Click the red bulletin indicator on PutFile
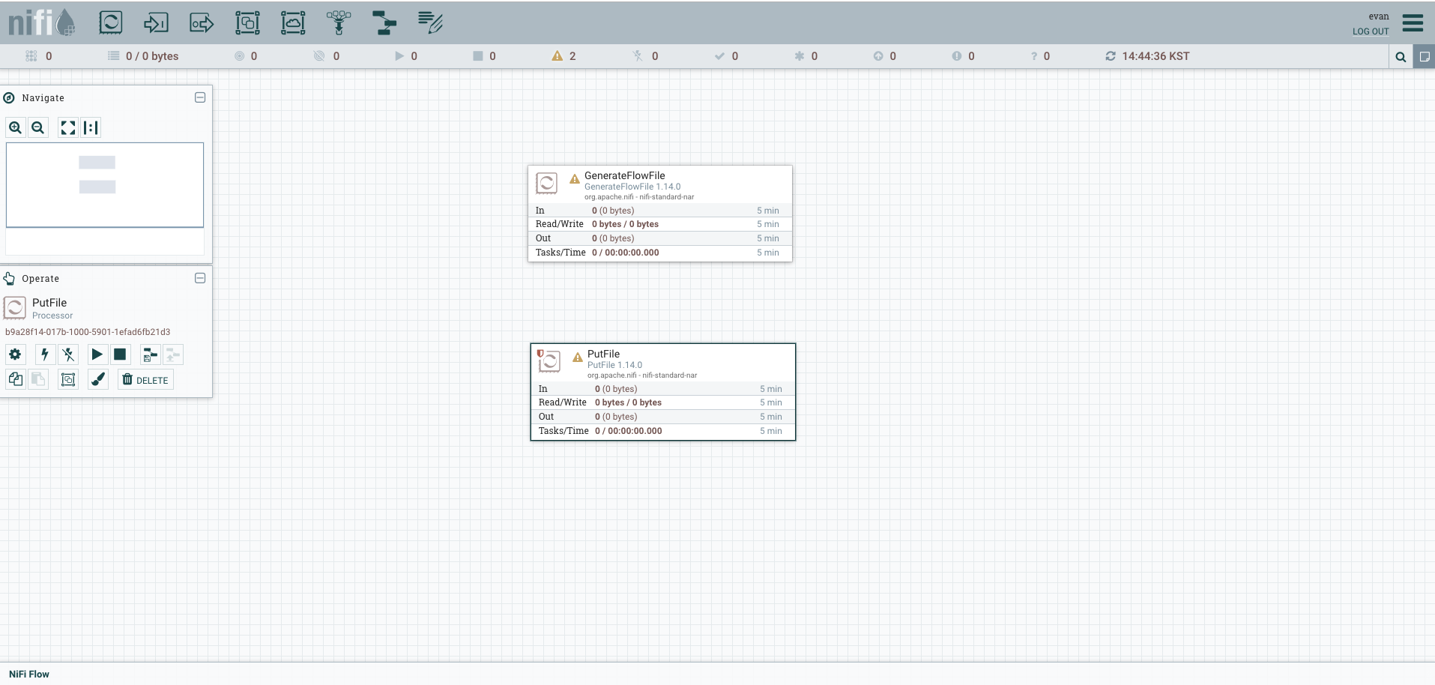Viewport: 1435px width, 685px height. pos(540,354)
